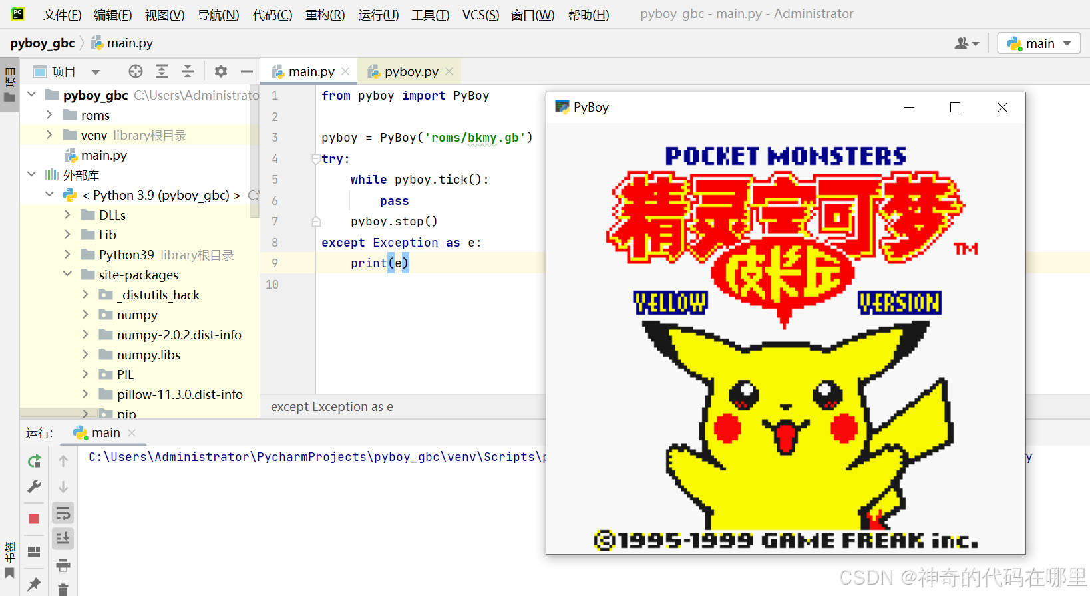The image size is (1090, 596).
Task: Select main.py in the project tree
Action: [x=104, y=155]
